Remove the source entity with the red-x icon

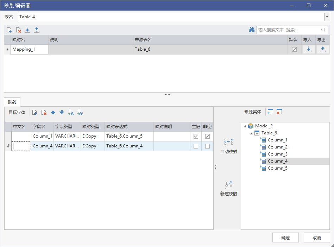pos(279,112)
